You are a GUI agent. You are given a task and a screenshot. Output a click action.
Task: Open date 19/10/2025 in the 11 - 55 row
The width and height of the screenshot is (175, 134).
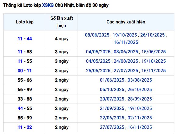click(x=154, y=61)
